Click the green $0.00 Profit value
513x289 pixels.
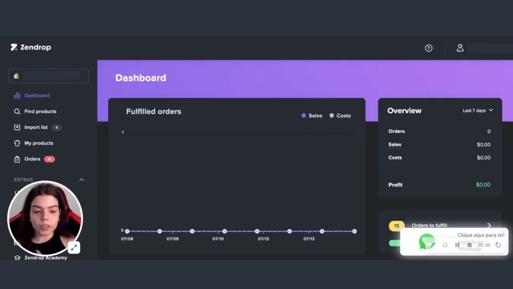tap(483, 185)
